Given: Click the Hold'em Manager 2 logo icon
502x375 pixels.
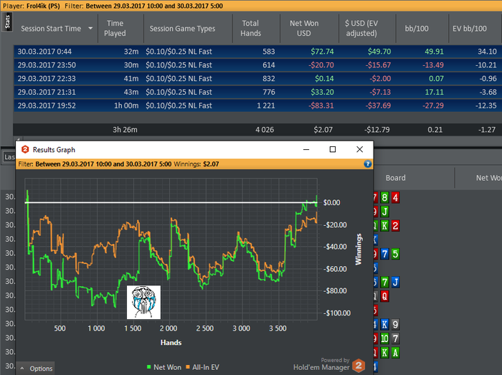Looking at the screenshot, I should pos(359,366).
